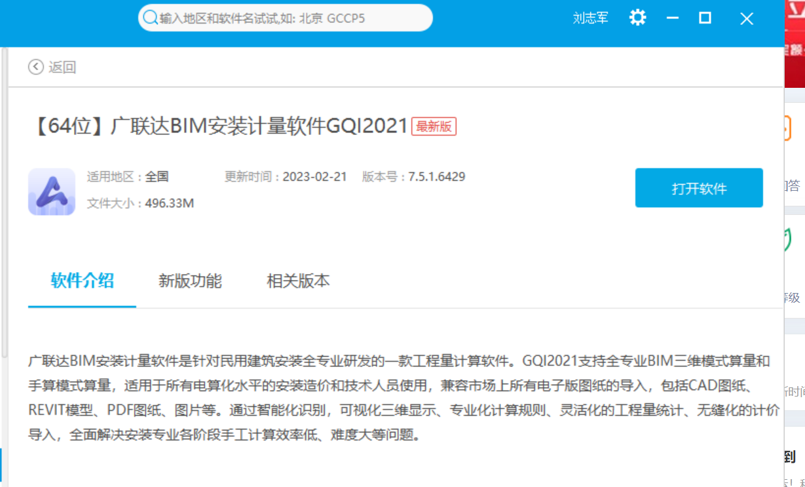The image size is (805, 487).
Task: Click the update date 2023-02-21
Action: 314,176
